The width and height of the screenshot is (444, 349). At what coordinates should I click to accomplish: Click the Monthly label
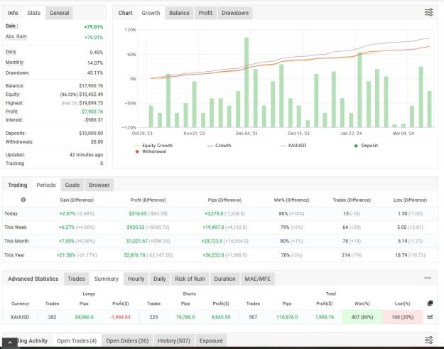tap(15, 63)
